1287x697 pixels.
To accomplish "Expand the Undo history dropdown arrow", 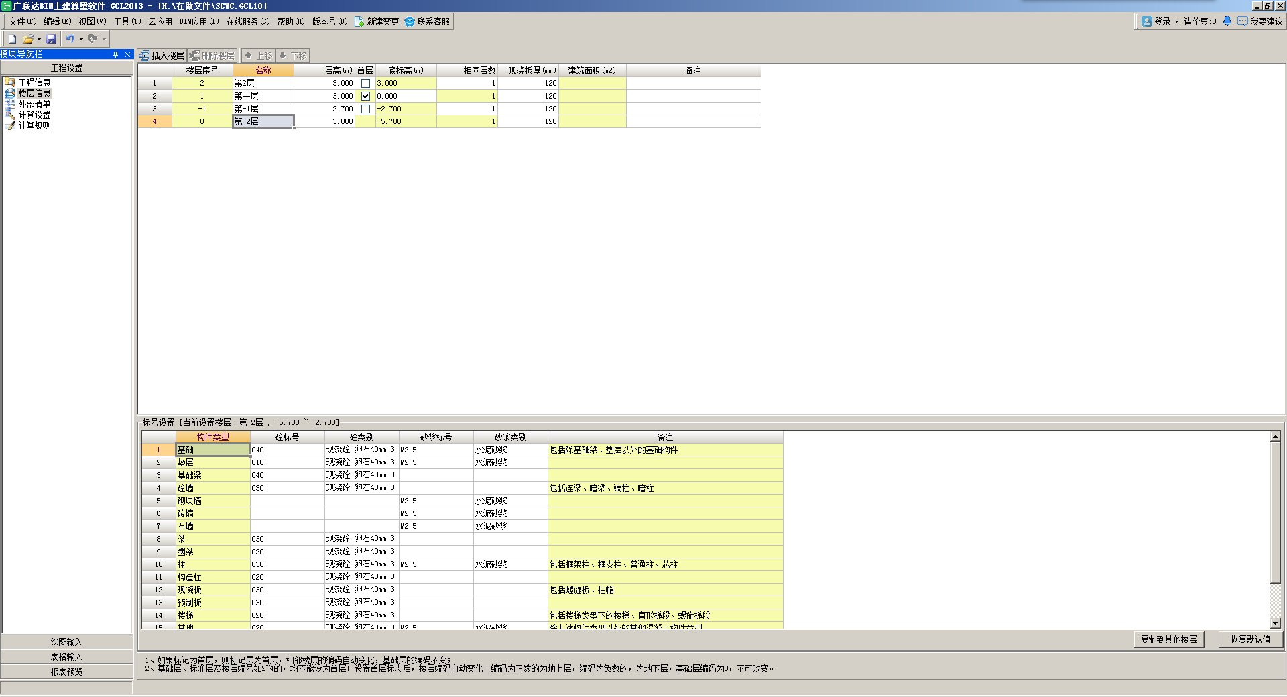I will click(81, 39).
